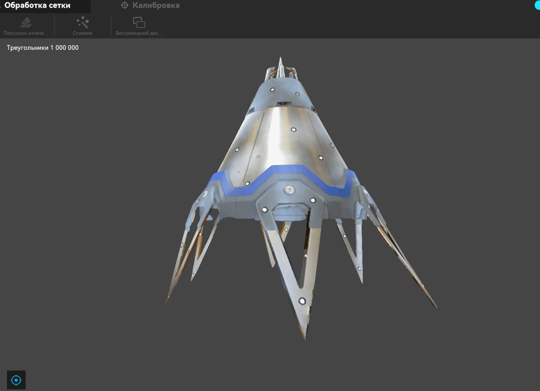Select the Плоскость отсечения clipping plane tool

(x=26, y=26)
